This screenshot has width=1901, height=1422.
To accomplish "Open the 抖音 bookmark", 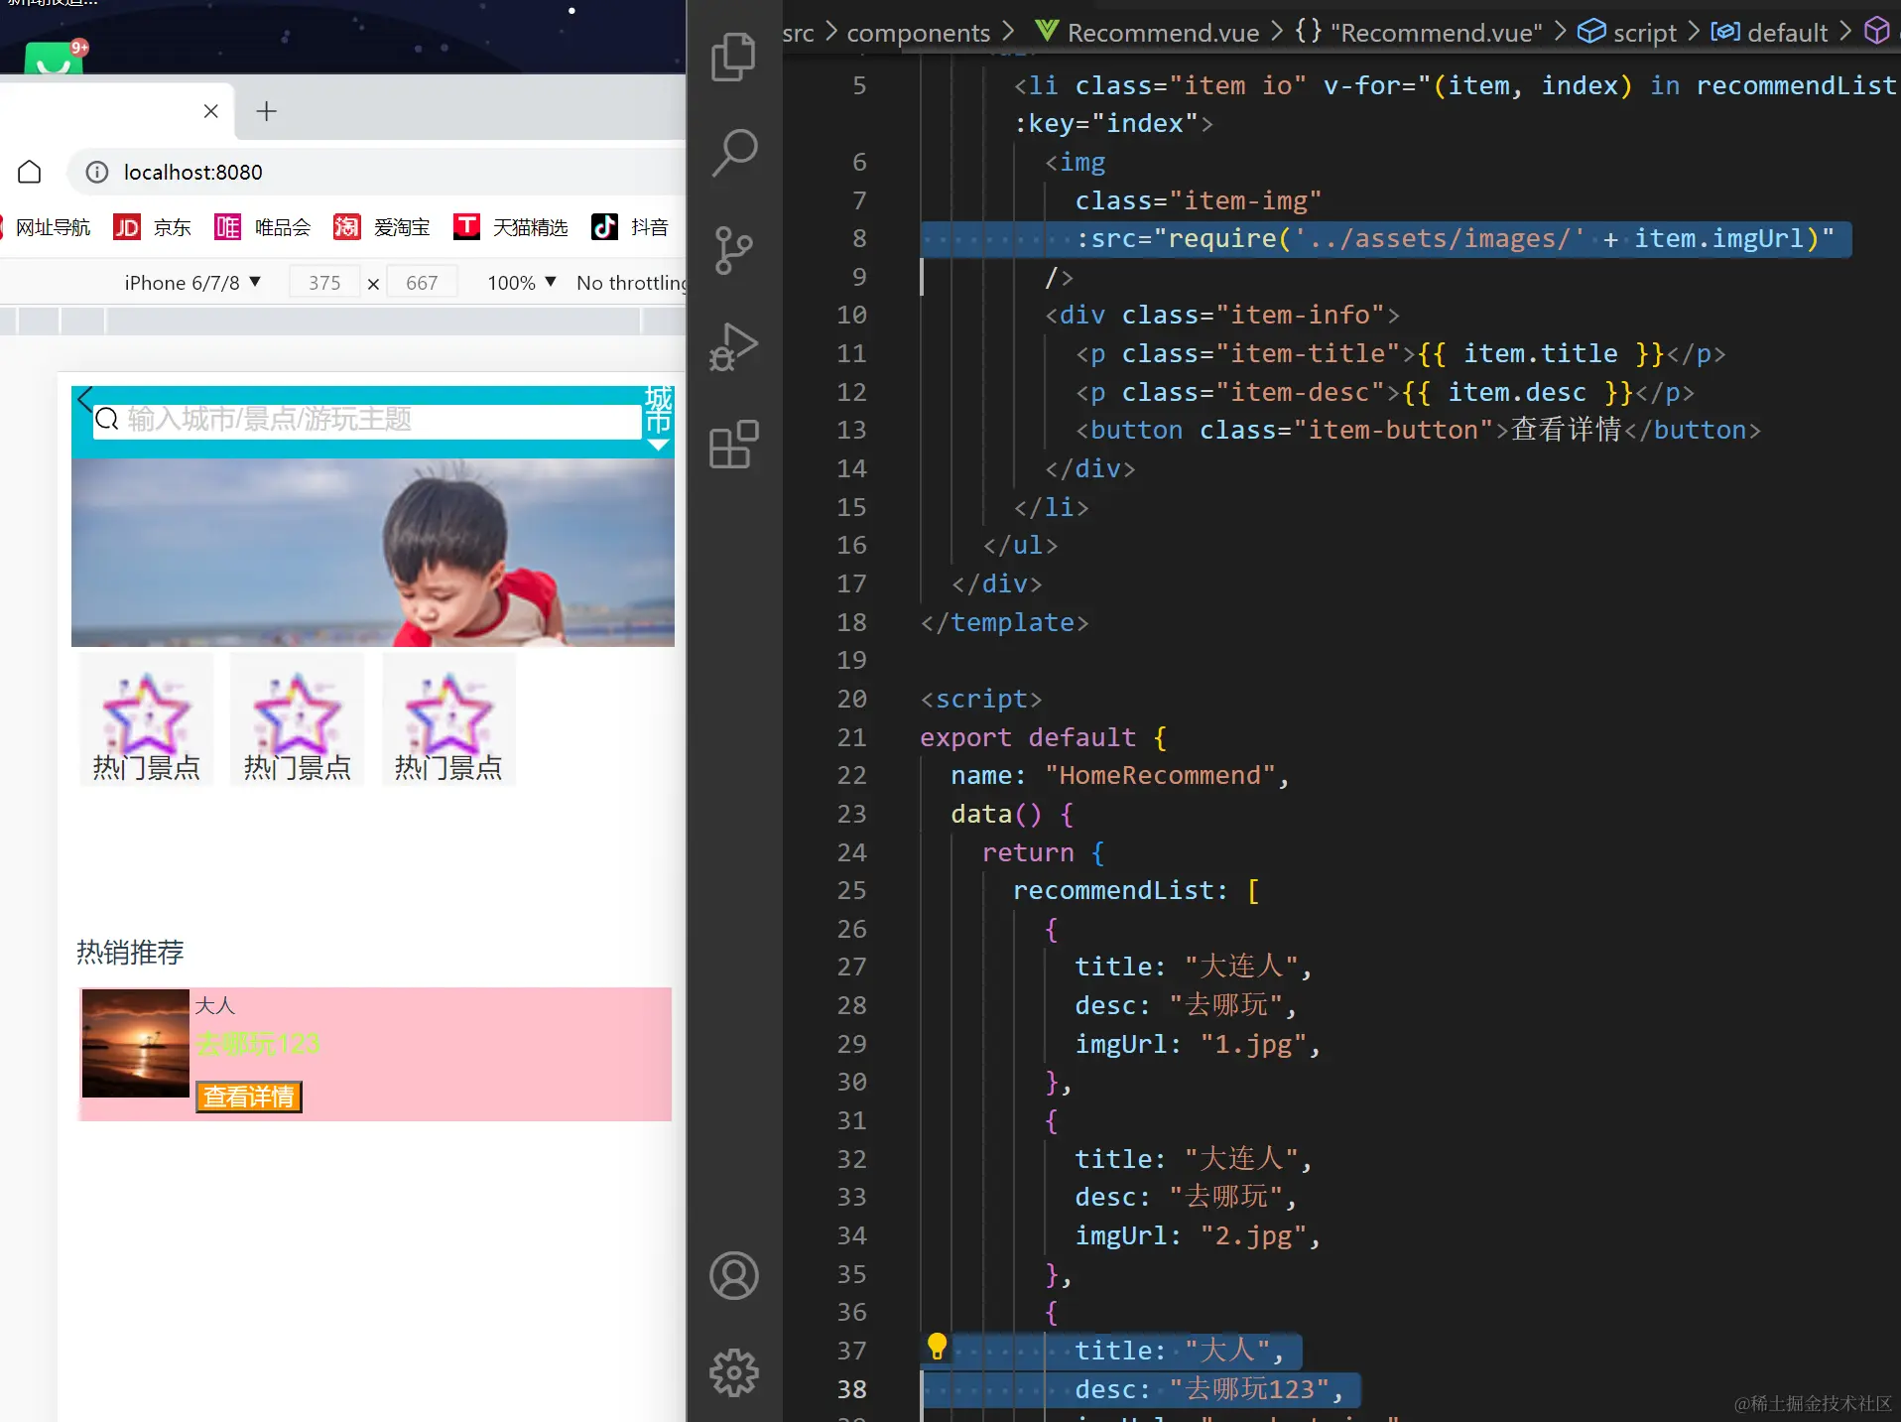I will (630, 227).
